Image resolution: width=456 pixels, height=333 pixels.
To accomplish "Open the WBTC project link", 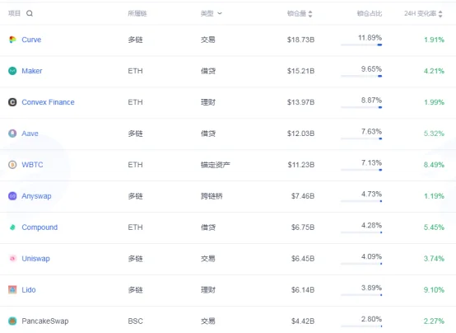I will 32,165.
